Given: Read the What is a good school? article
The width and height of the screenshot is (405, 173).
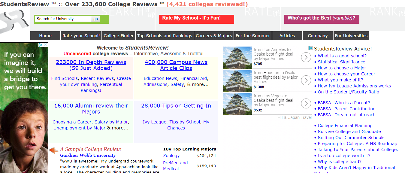Looking at the screenshot, I should click(342, 56).
